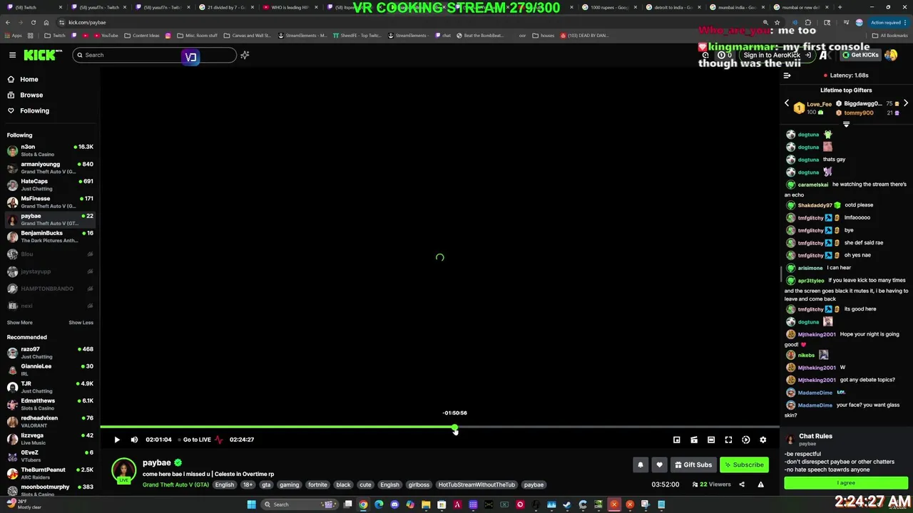Collapse the following list with Show Less
The image size is (913, 513).
click(x=81, y=323)
